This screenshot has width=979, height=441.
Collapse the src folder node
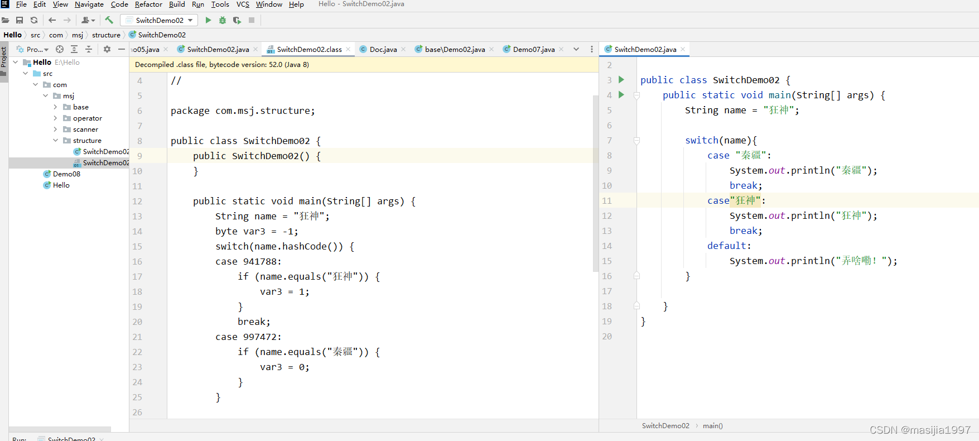25,74
